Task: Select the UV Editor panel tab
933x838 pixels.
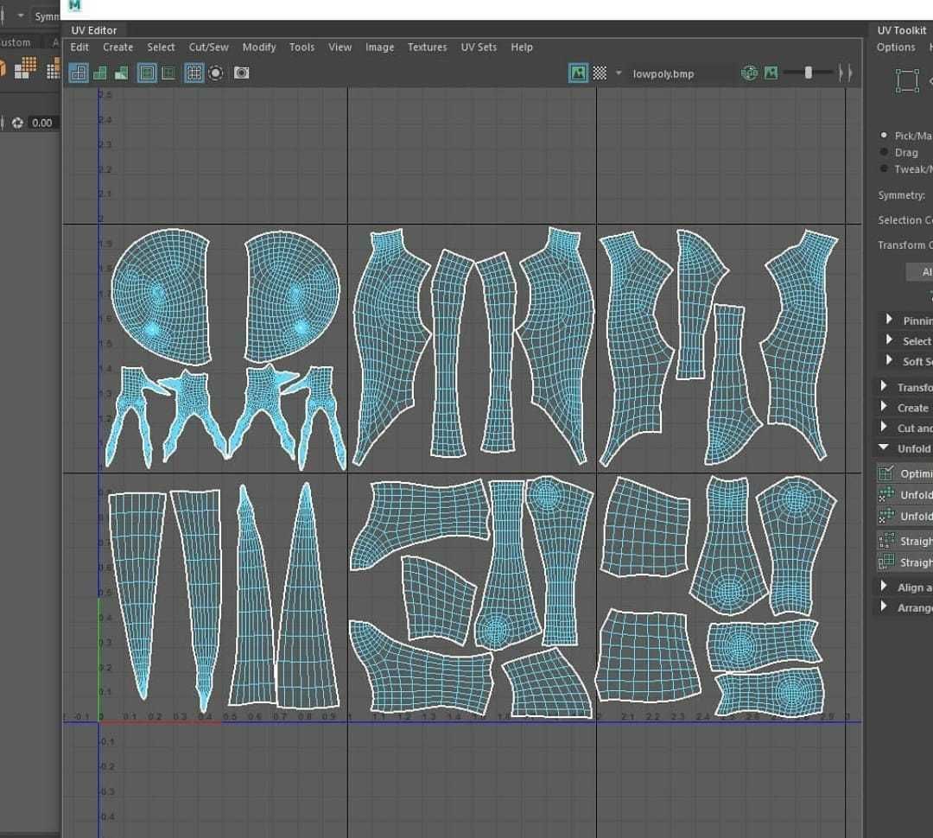Action: tap(94, 30)
